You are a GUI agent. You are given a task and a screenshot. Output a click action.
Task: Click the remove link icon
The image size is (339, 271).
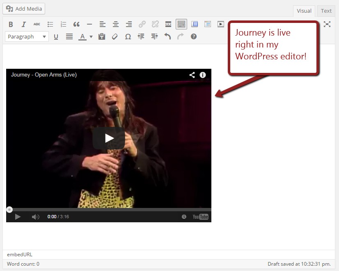point(155,24)
